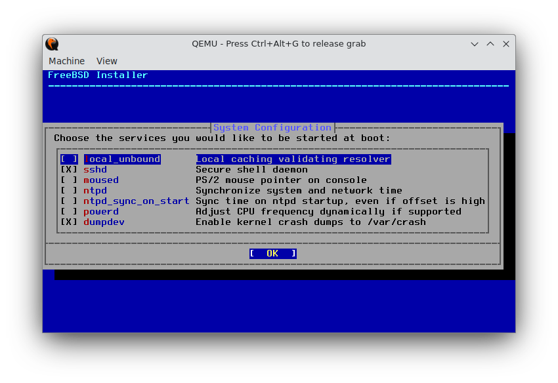Disable the sshd service checkbox
Screen dimensions: 558x383
tap(68, 169)
